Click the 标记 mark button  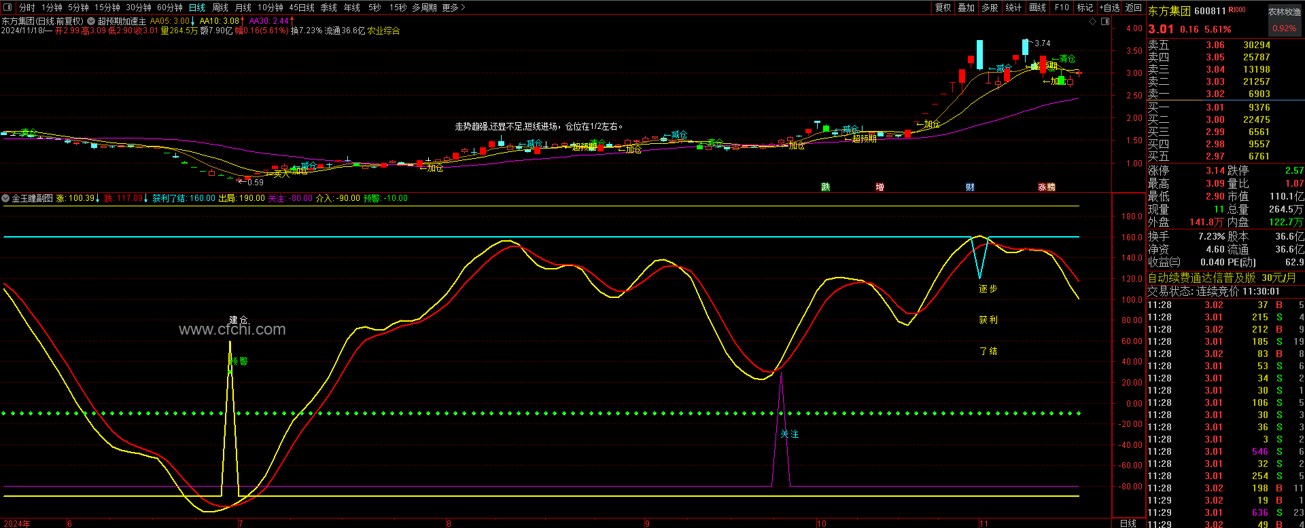tap(1085, 7)
